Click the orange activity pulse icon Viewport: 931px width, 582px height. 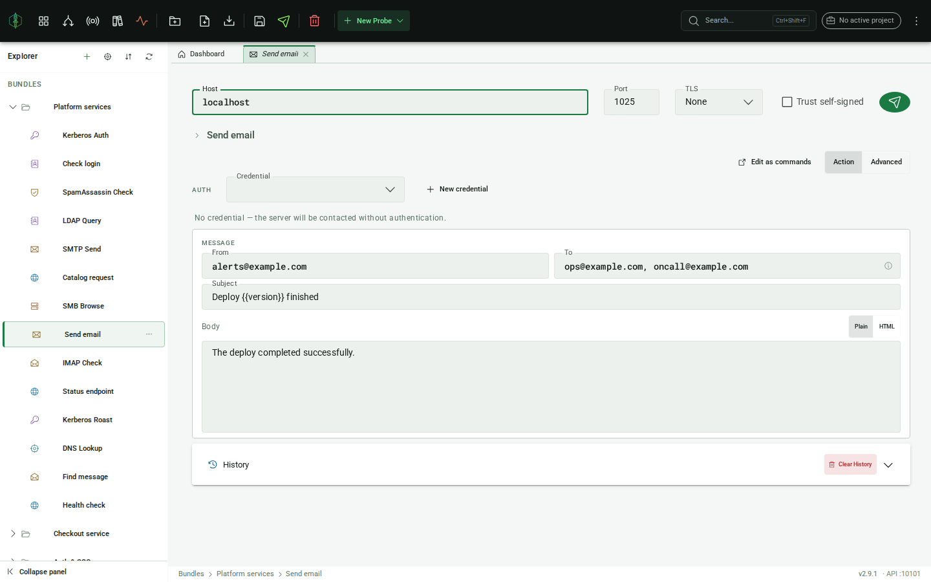[142, 21]
